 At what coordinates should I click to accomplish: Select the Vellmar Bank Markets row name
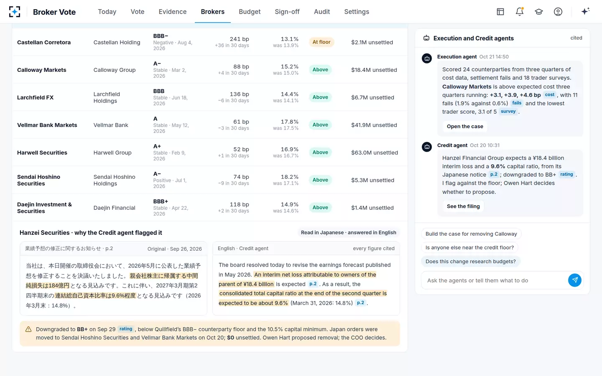pyautogui.click(x=47, y=125)
